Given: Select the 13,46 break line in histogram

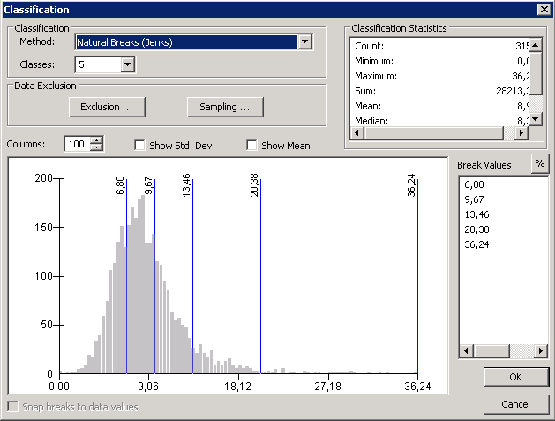Looking at the screenshot, I should pyautogui.click(x=192, y=276).
